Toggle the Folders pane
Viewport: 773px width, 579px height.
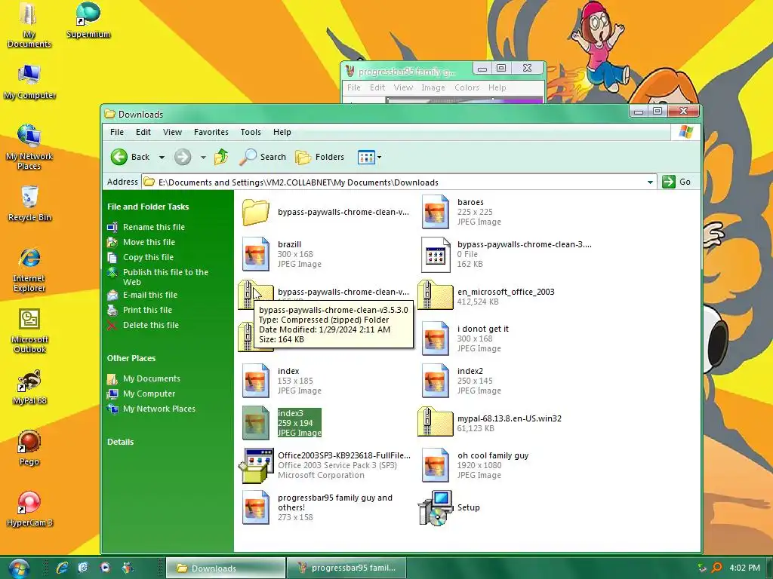pos(319,157)
